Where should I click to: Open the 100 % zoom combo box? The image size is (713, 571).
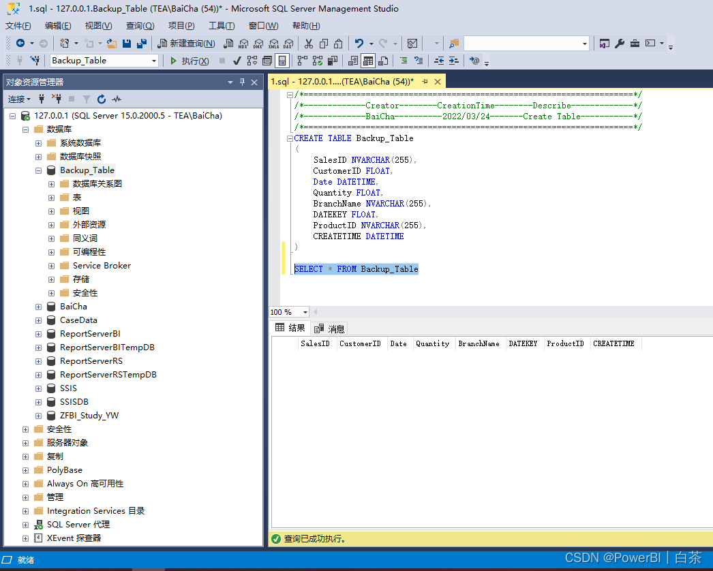pos(289,312)
